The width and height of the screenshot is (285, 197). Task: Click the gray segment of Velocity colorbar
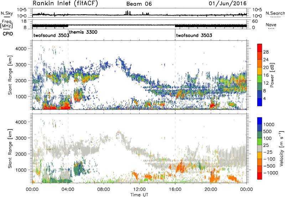(x=260, y=149)
